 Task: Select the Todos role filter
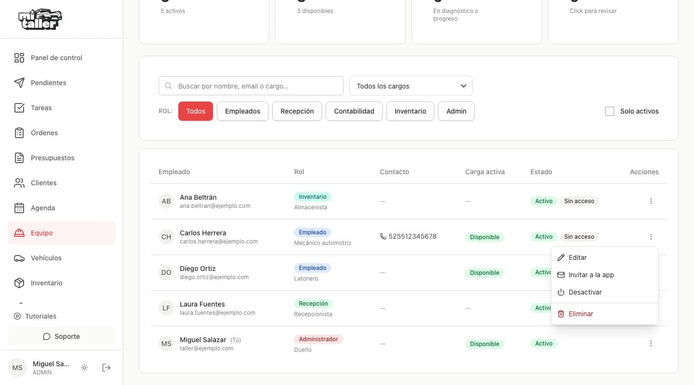tap(196, 111)
